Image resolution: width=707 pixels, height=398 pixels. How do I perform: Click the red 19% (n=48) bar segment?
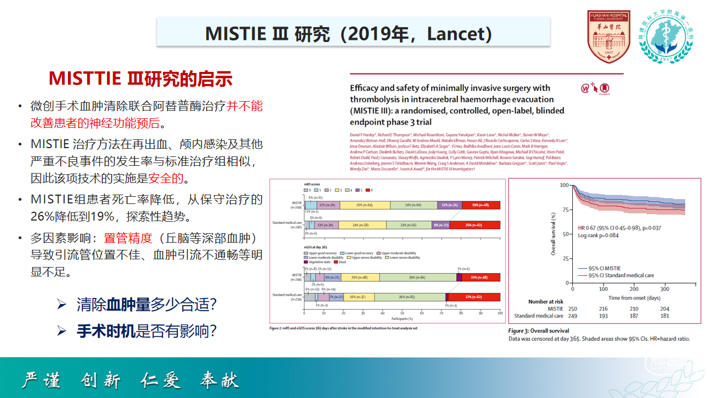pos(481,205)
